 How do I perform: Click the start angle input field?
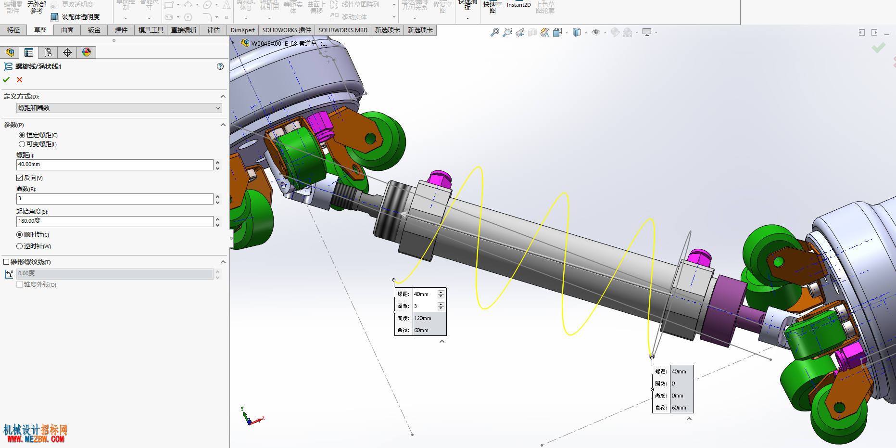tap(114, 221)
